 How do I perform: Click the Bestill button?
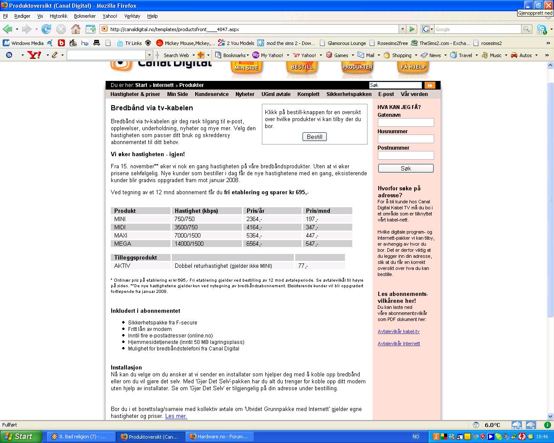point(315,137)
